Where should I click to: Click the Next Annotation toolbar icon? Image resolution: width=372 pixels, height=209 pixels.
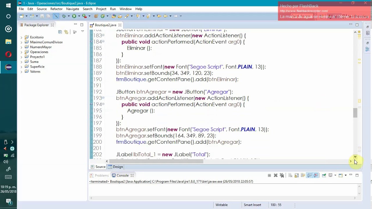[138, 16]
